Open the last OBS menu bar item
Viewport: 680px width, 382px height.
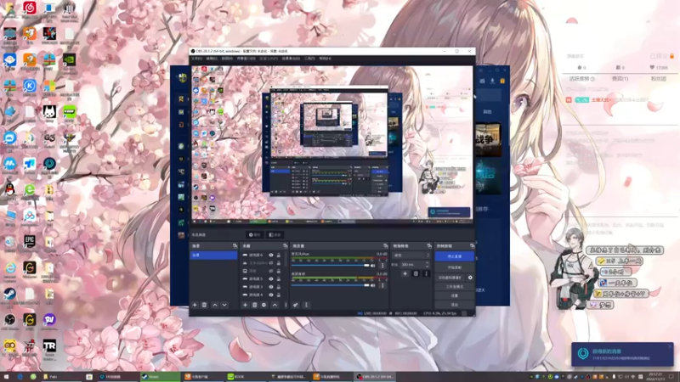[x=325, y=59]
